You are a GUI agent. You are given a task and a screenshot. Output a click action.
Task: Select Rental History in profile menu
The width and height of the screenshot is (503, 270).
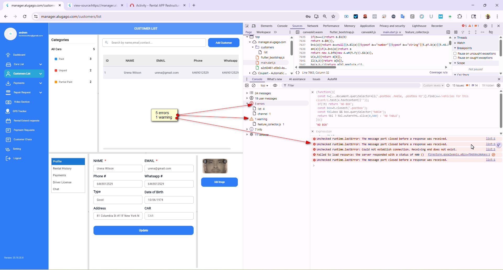click(62, 168)
